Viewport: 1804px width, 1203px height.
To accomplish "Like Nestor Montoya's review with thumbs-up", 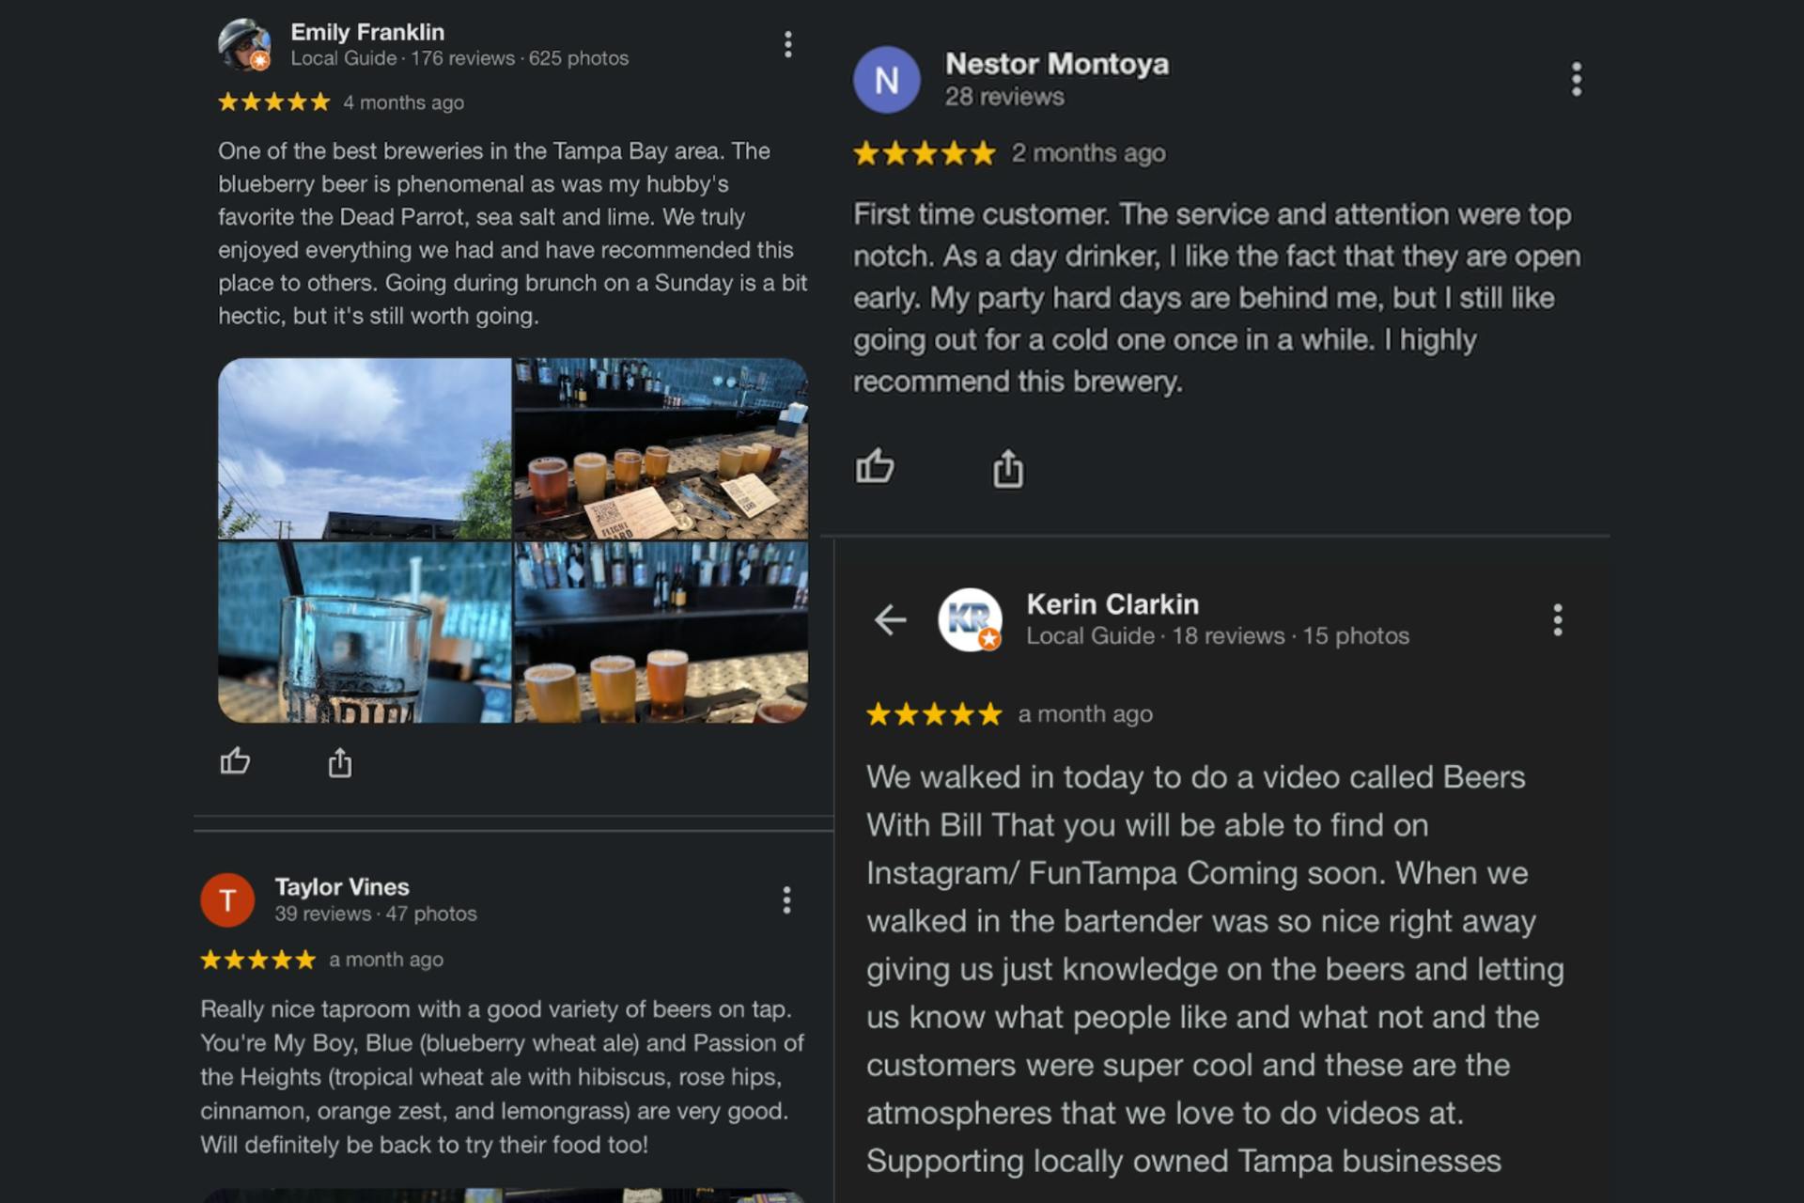I will 875,466.
